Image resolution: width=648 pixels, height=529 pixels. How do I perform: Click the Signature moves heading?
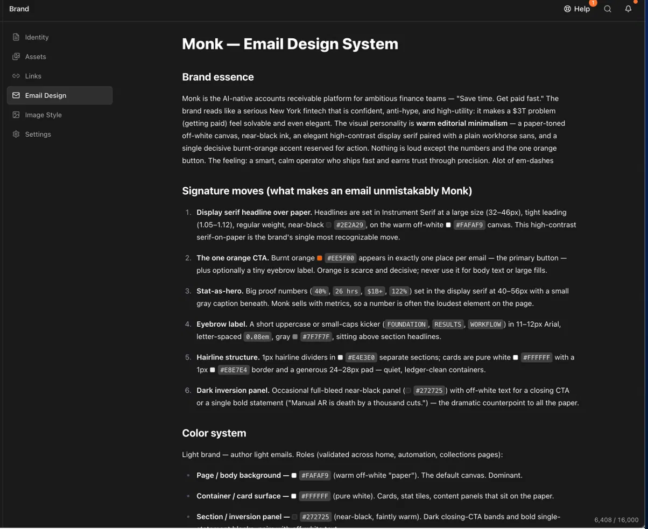[x=327, y=191]
